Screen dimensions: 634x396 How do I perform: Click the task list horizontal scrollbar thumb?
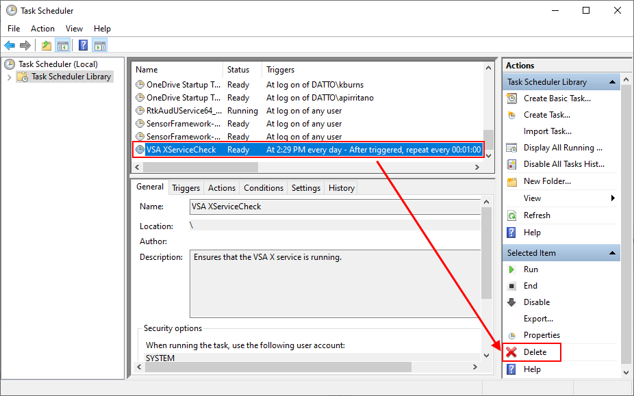[201, 167]
